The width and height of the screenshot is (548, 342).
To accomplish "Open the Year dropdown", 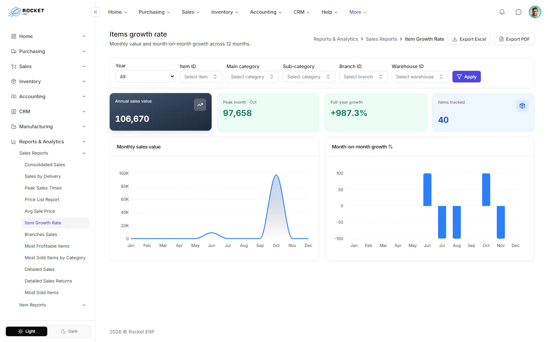I will (x=146, y=77).
